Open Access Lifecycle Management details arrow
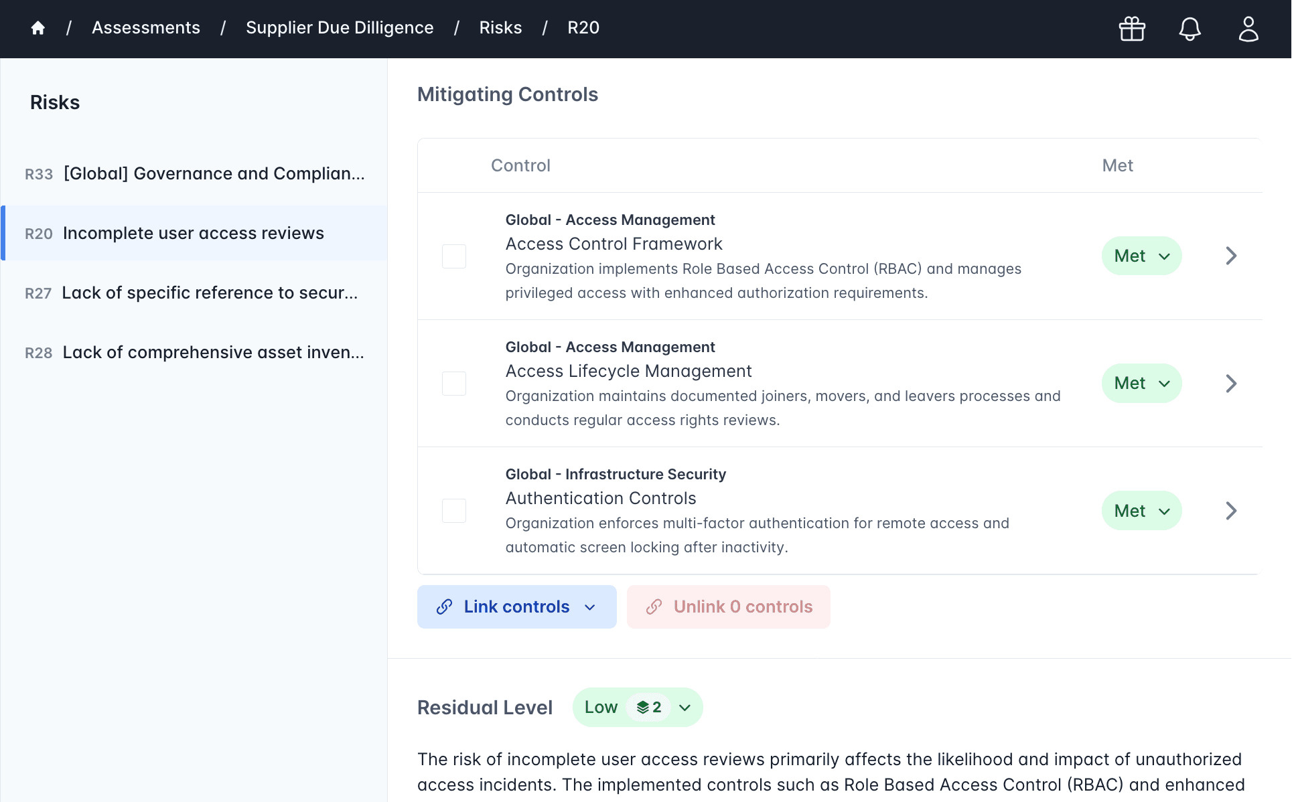 1230,383
